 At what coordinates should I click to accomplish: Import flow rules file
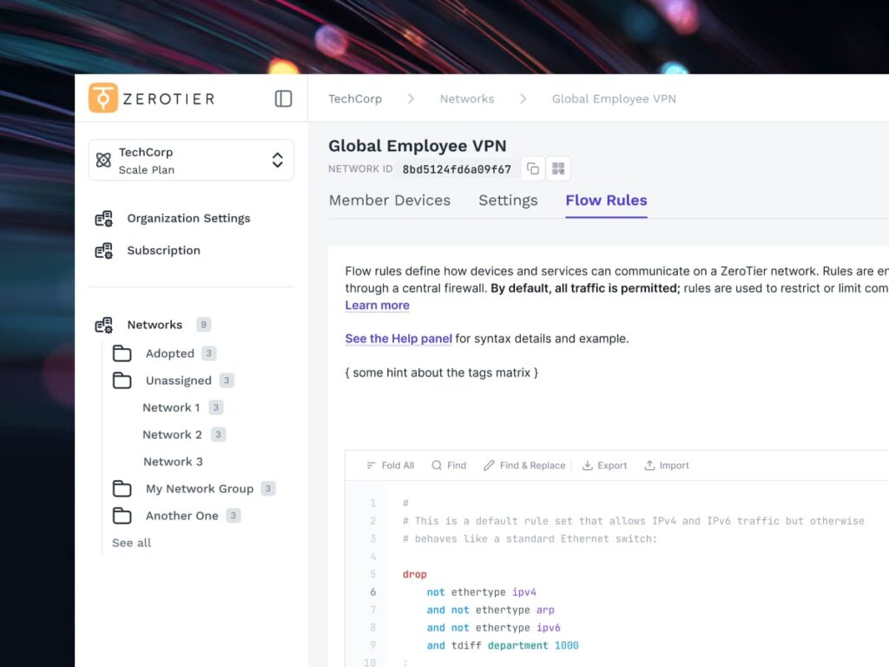667,466
